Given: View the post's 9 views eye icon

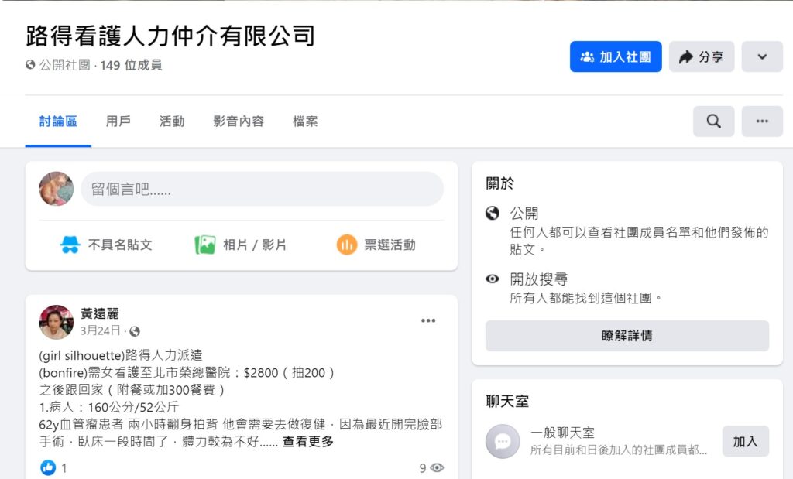Looking at the screenshot, I should (437, 468).
